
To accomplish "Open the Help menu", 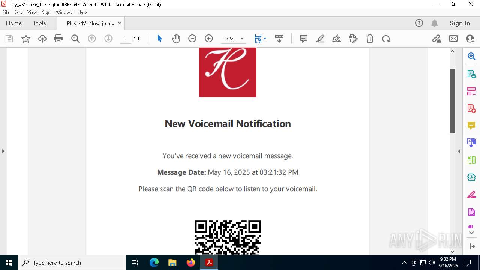I will [82, 12].
